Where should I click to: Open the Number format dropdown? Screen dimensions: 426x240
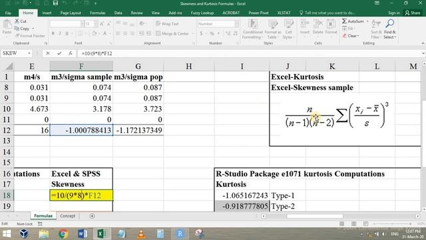(236, 24)
